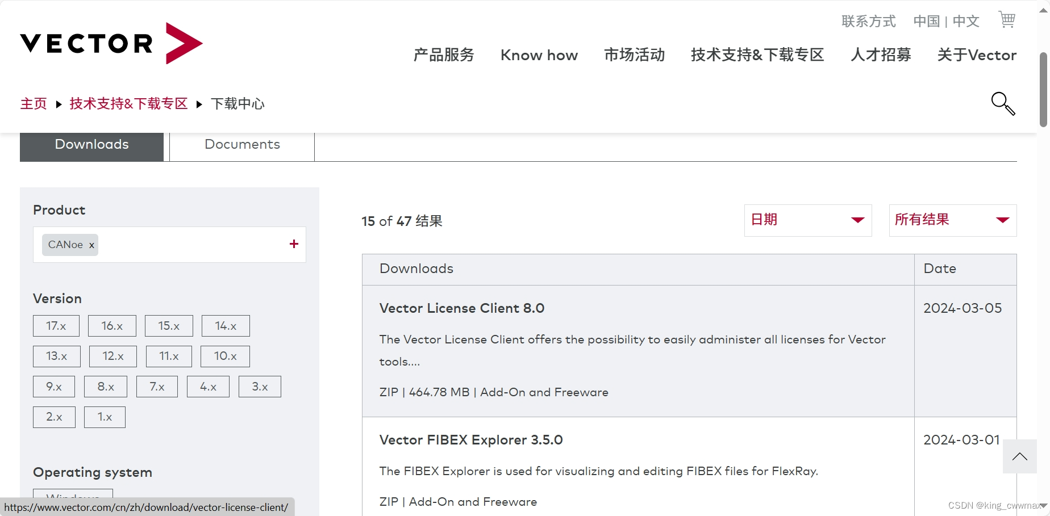Select version 3.x filter
Screen dimensions: 1050x516
[x=260, y=387]
